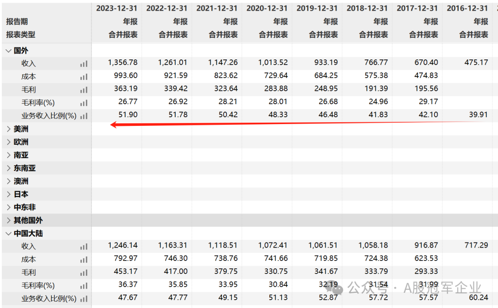
Task: Open chart icon for 国外 业务收入比例(%) row
Action: point(84,116)
